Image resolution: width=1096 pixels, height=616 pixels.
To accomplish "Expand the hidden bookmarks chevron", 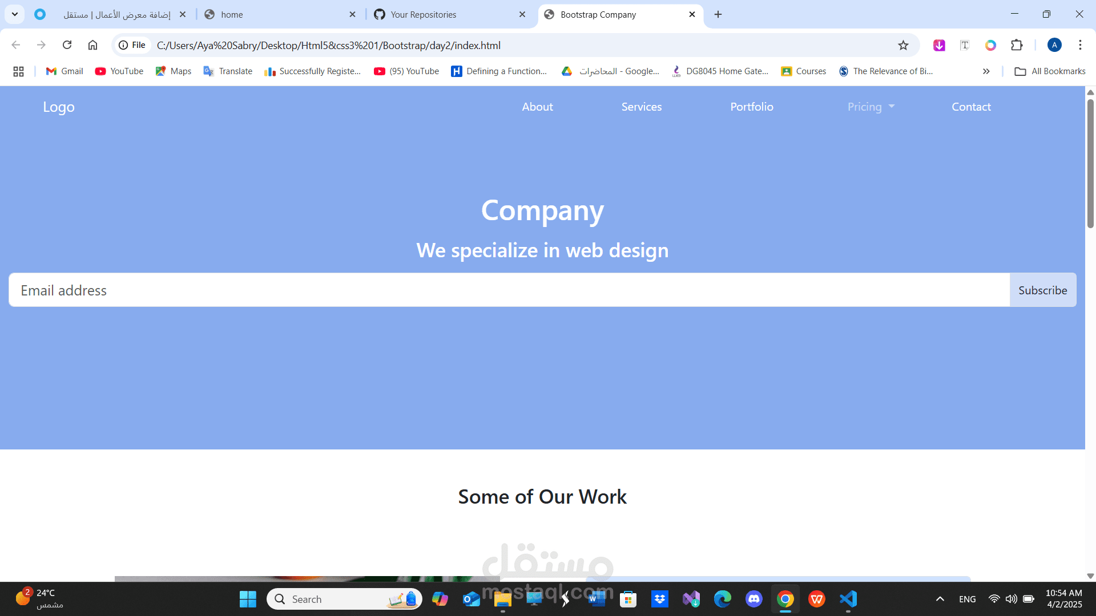I will [986, 71].
